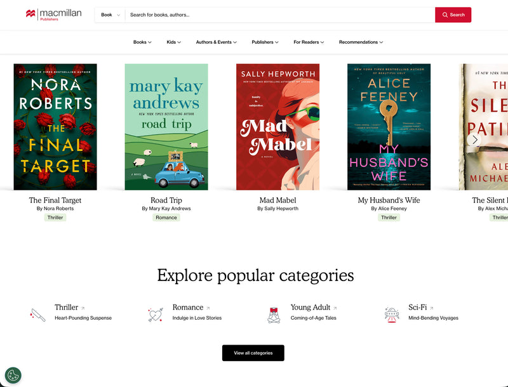The image size is (508, 387).
Task: Open the Young Adult category heading link
Action: (x=311, y=307)
